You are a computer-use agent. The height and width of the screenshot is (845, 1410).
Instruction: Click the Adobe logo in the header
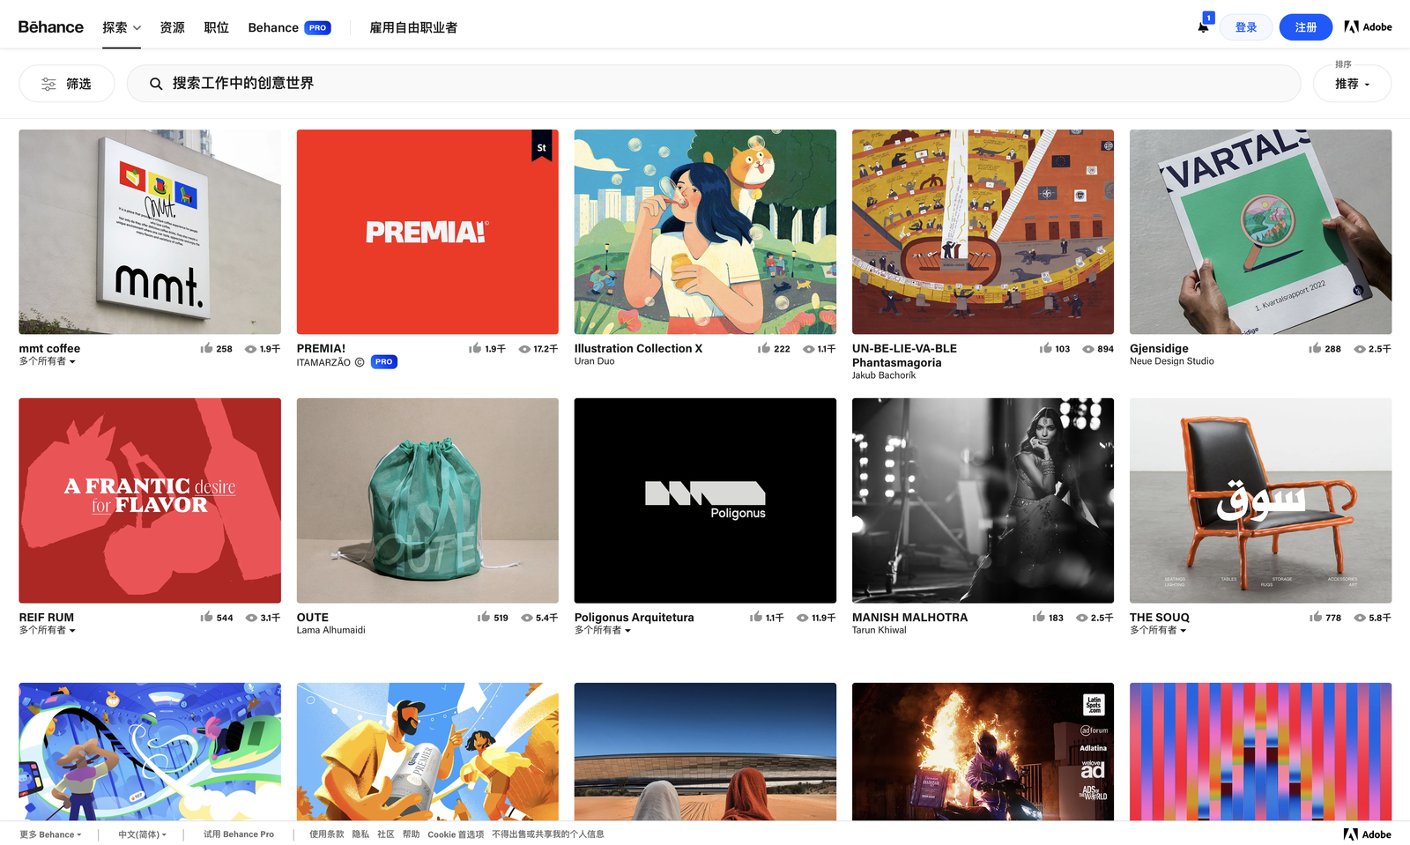click(x=1368, y=27)
